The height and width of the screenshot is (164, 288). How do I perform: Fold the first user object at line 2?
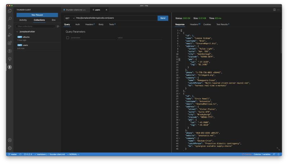(x=179, y=33)
